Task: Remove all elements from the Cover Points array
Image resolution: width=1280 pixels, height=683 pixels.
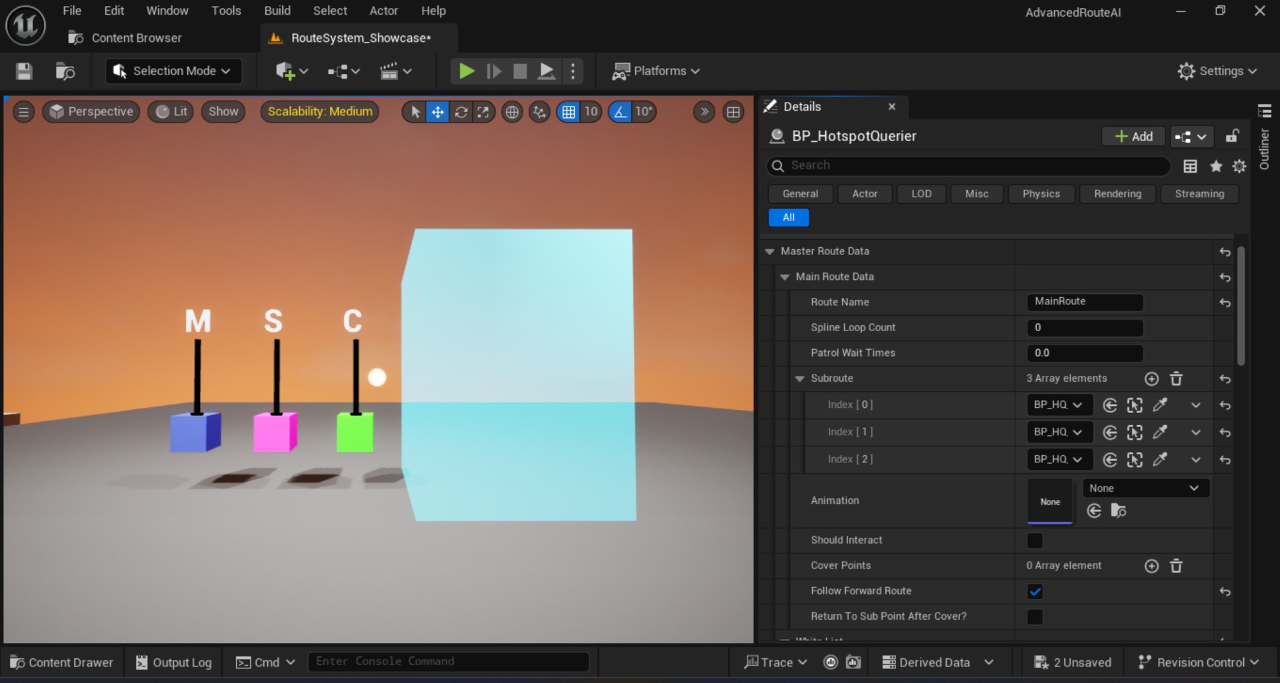Action: (x=1176, y=566)
